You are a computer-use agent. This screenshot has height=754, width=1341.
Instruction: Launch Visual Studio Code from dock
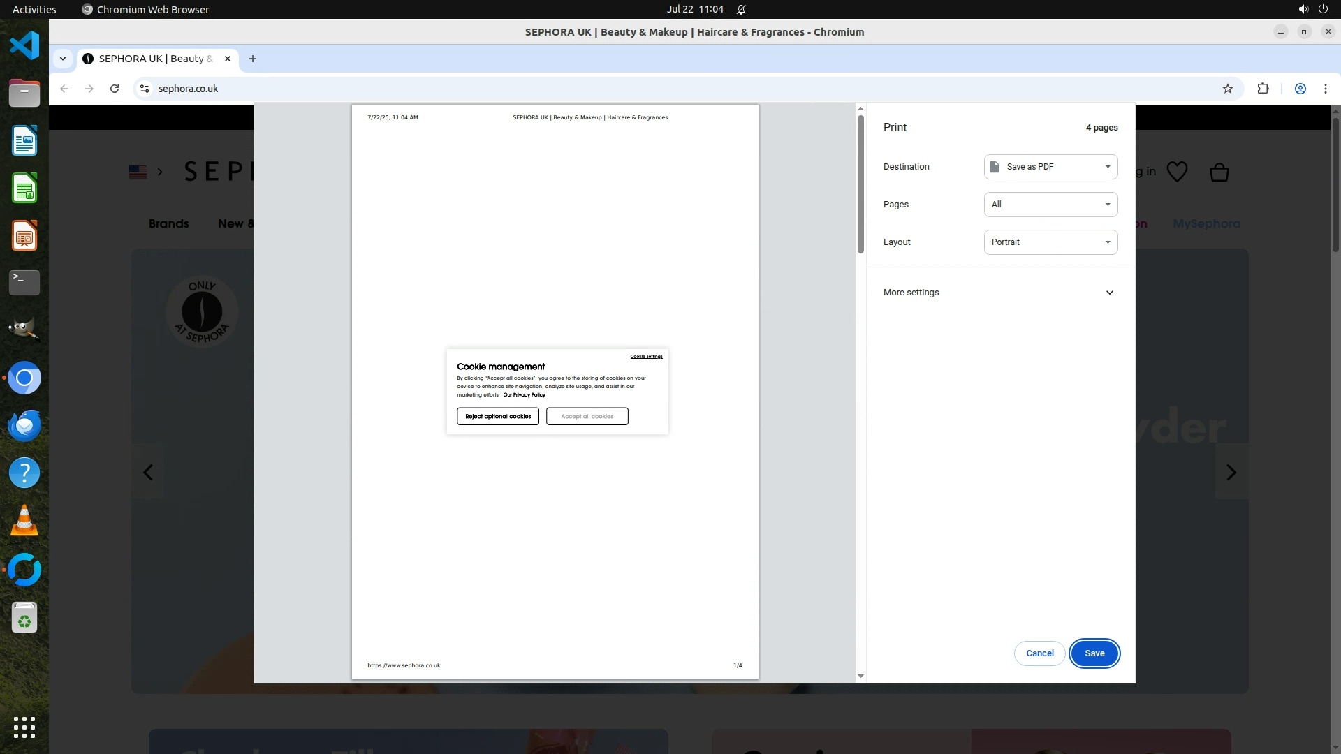click(24, 46)
